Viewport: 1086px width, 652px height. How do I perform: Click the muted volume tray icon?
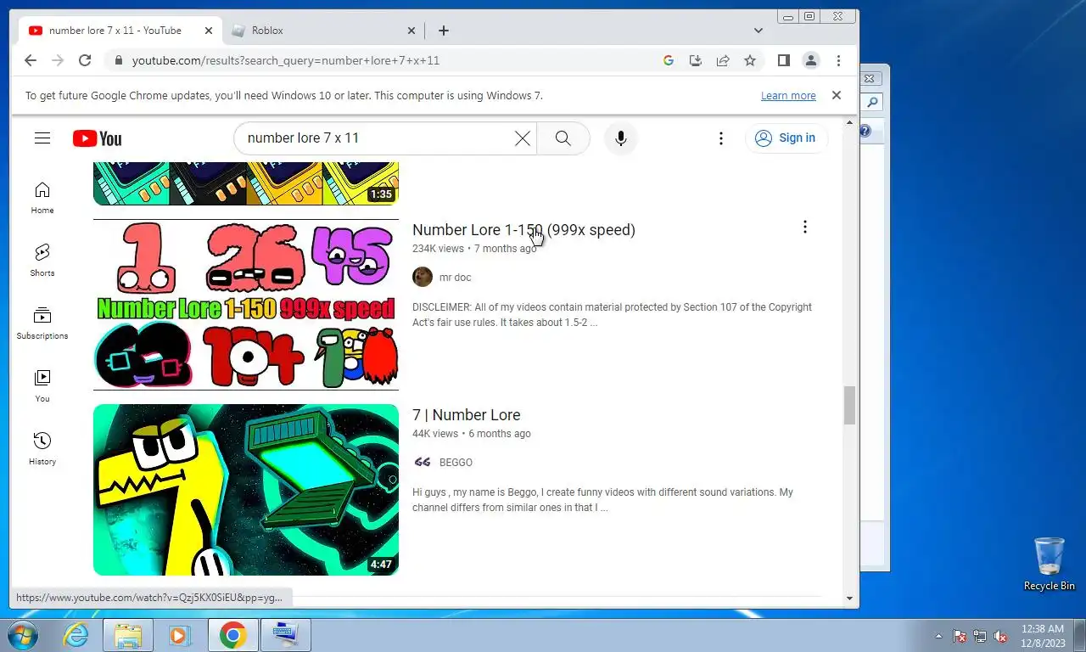click(x=1000, y=636)
